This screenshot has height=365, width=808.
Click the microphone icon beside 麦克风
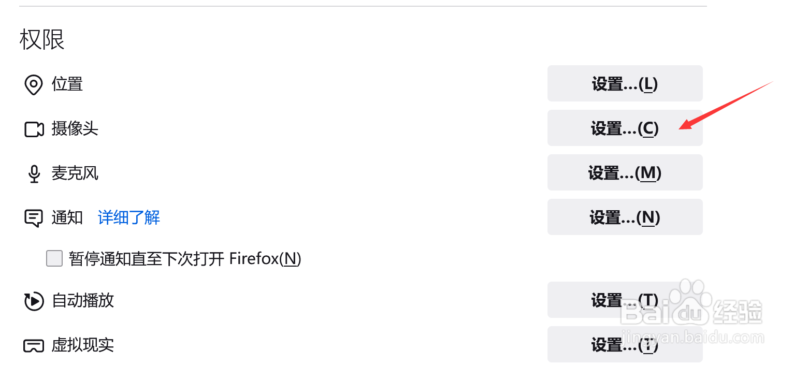(34, 174)
